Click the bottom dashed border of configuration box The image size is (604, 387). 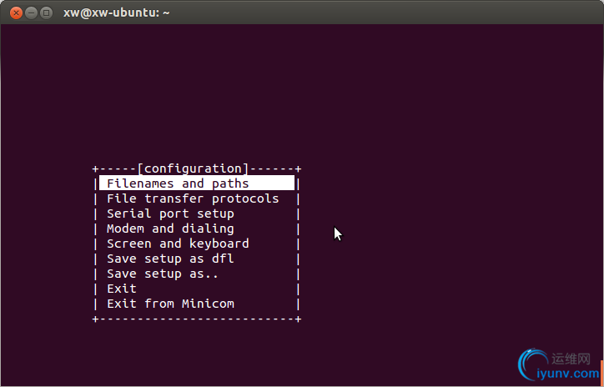click(197, 319)
